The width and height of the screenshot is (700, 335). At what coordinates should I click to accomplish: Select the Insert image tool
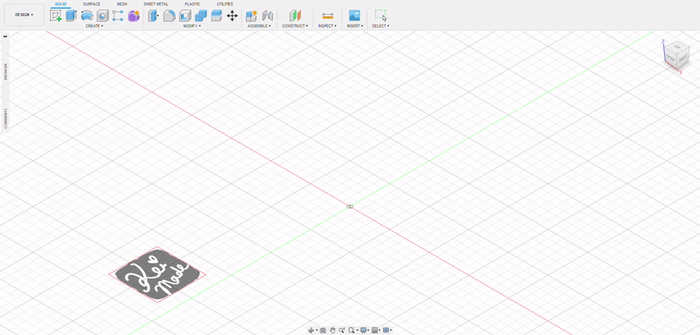tap(354, 16)
